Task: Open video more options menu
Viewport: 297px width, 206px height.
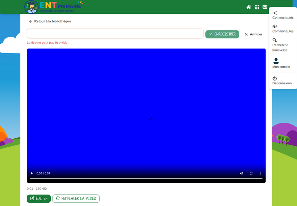Action: 261,173
